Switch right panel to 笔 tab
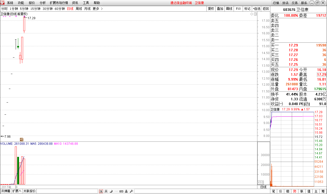The image size is (327, 194). (x=274, y=191)
